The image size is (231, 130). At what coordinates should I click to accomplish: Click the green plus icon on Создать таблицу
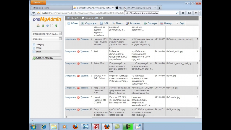(34, 58)
